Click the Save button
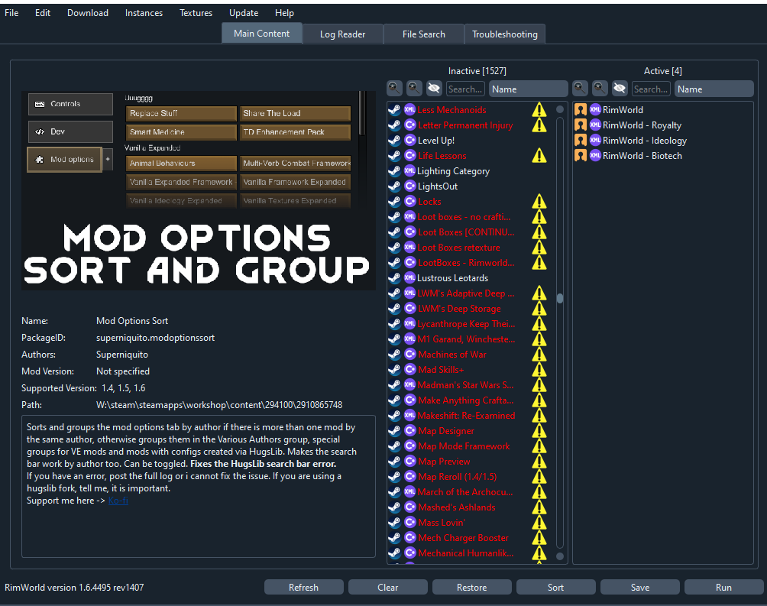Viewport: 767px width, 606px height. click(640, 587)
